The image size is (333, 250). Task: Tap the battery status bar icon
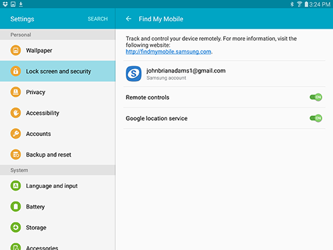(x=306, y=4)
